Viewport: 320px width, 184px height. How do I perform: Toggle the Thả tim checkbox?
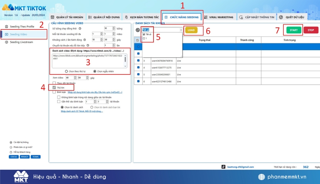pos(54,88)
